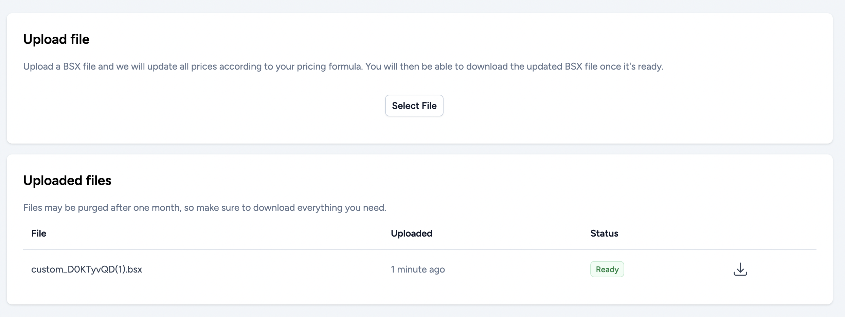This screenshot has height=317, width=845.
Task: Click the BSX upload description paragraph
Action: click(x=343, y=66)
